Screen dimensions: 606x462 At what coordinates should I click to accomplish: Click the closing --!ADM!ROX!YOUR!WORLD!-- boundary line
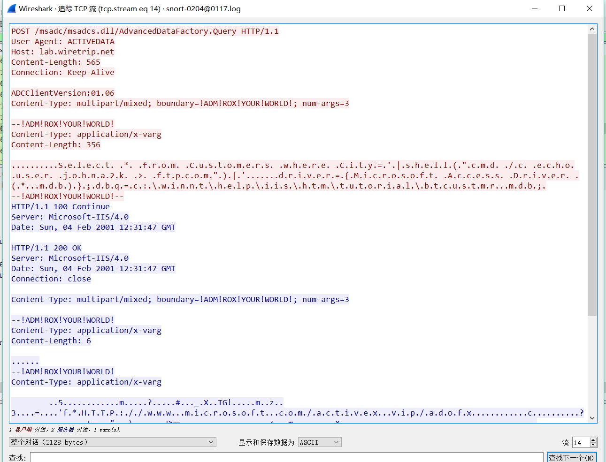[x=68, y=196]
